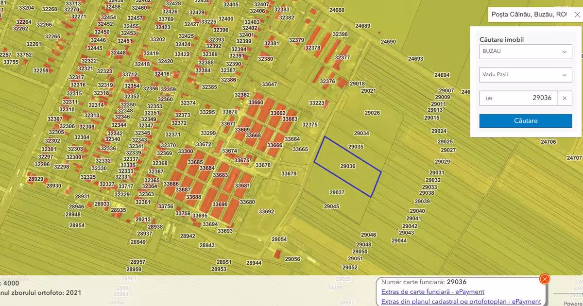Select parcel 29026 on the map

[x=372, y=113]
